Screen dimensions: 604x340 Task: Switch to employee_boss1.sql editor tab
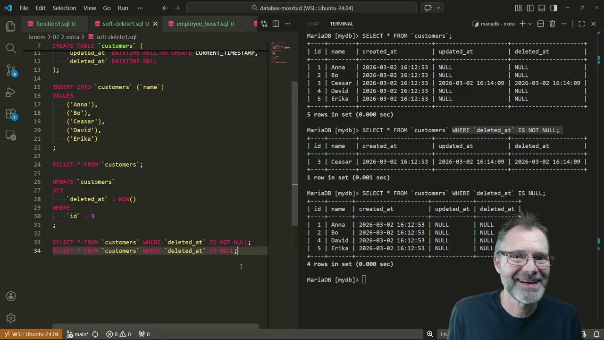[202, 24]
